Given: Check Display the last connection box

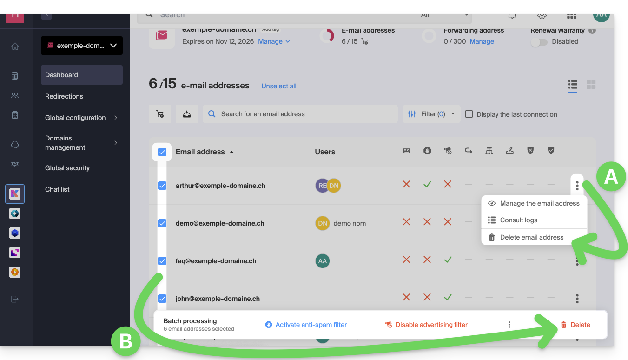Looking at the screenshot, I should click(469, 114).
